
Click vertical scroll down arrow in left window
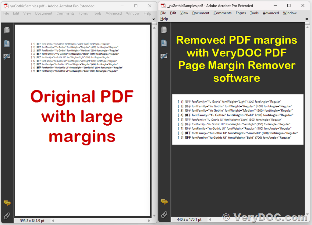(x=154, y=216)
